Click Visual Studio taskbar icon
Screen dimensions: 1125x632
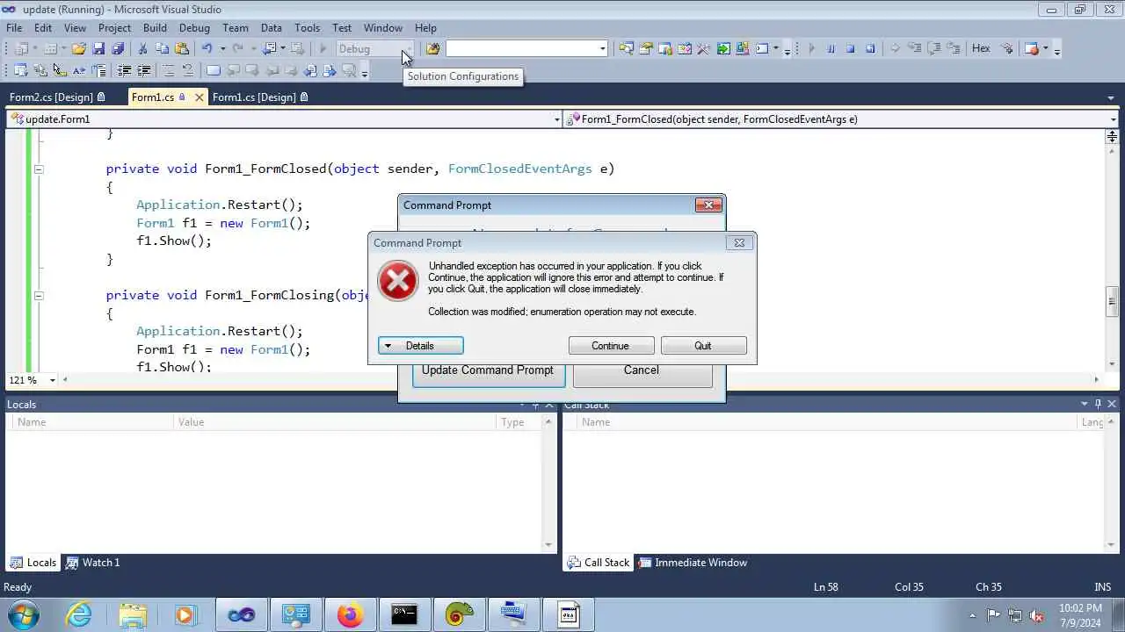point(241,614)
